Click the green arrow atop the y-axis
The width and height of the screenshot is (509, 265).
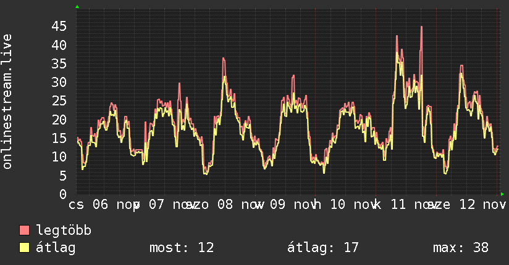(77, 7)
